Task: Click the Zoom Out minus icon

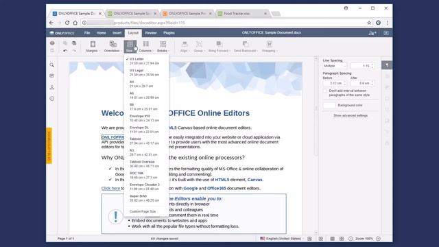Action: [x=351, y=239]
